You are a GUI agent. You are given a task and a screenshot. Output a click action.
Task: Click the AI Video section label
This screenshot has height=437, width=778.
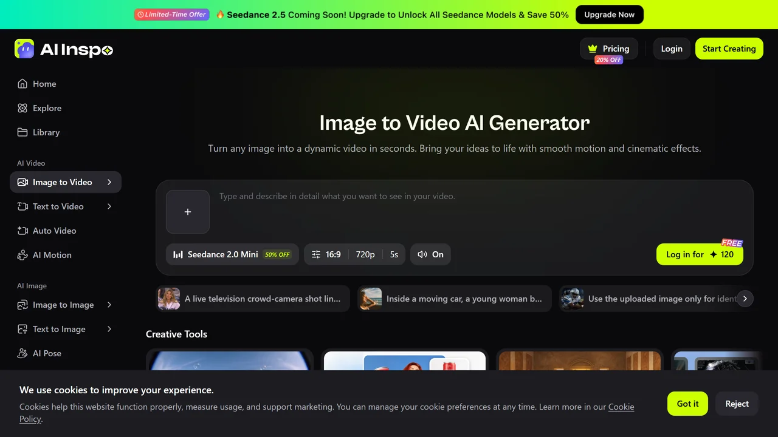pyautogui.click(x=31, y=163)
